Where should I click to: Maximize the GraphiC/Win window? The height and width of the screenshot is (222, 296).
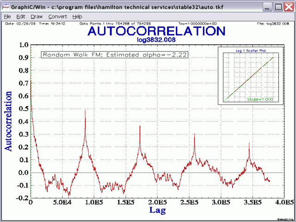278,7
